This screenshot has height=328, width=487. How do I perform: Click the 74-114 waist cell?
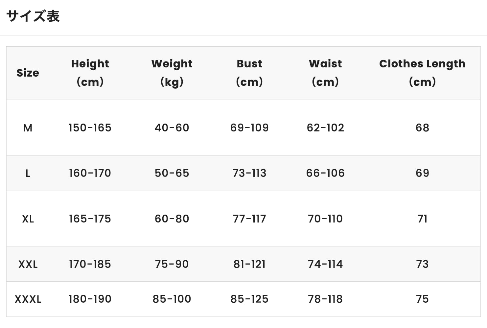coord(325,264)
